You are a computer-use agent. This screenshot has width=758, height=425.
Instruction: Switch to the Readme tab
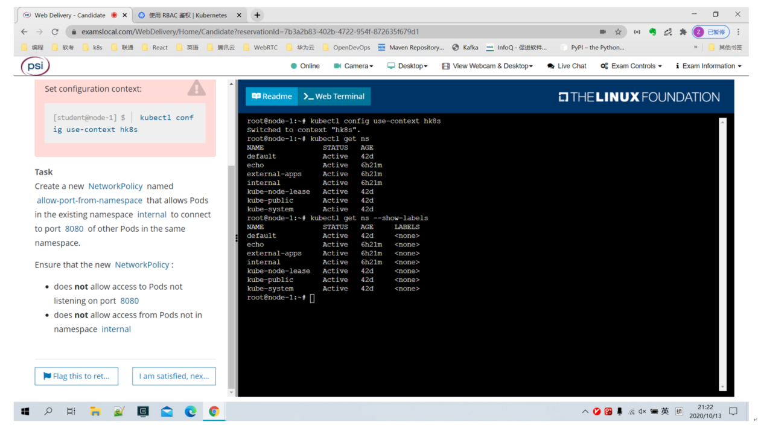(272, 96)
